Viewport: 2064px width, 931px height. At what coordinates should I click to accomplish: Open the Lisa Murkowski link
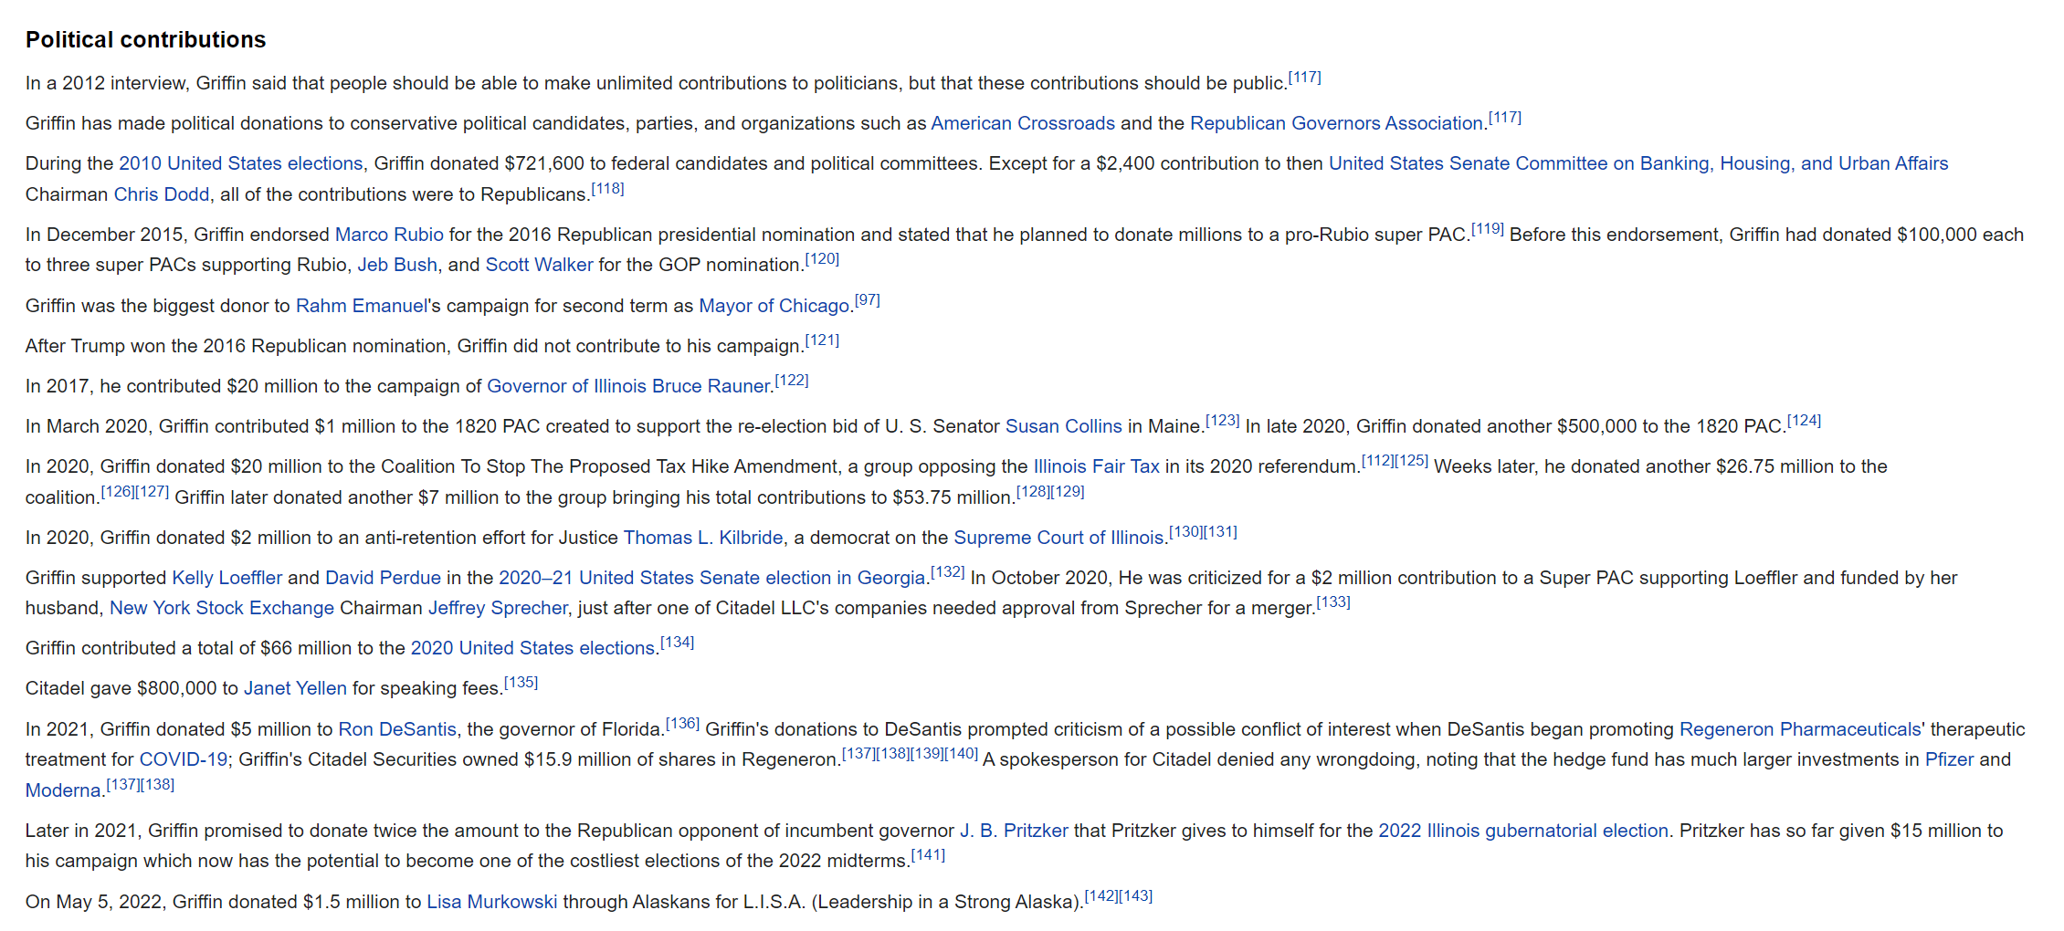point(492,902)
